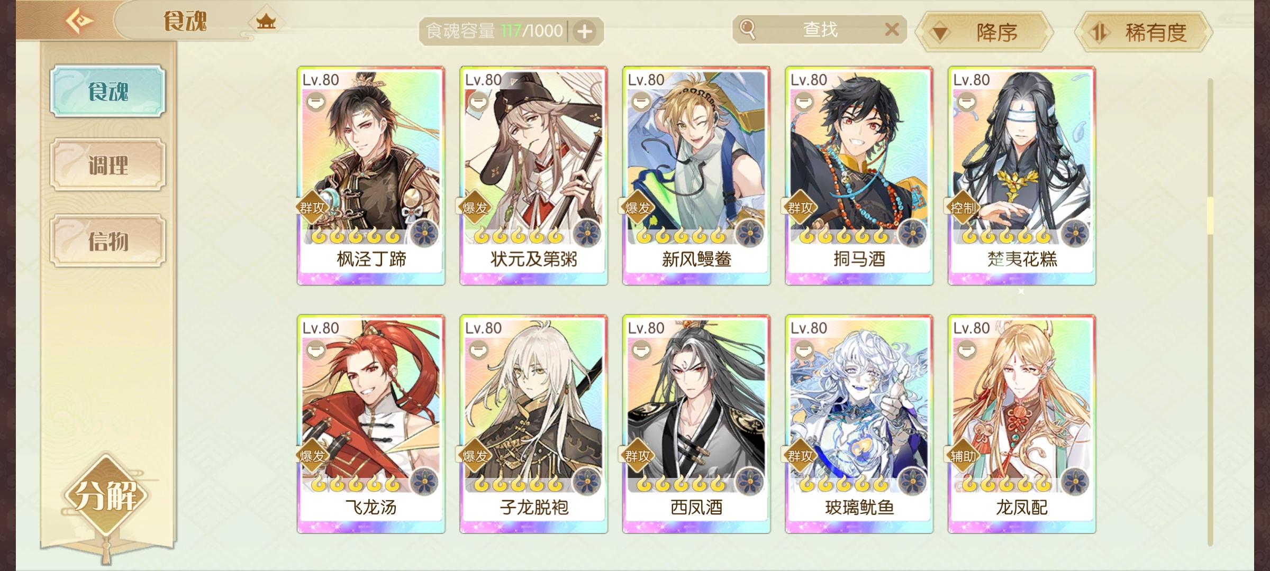Focus the 查找 search field
This screenshot has width=1270, height=571.
[820, 30]
